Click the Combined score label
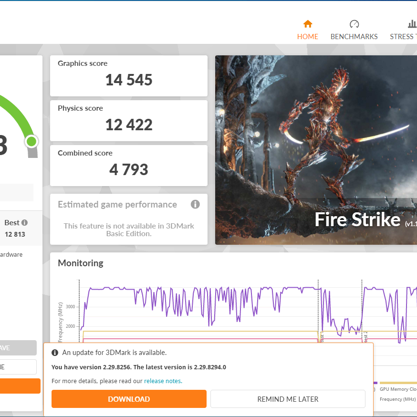 click(x=85, y=153)
